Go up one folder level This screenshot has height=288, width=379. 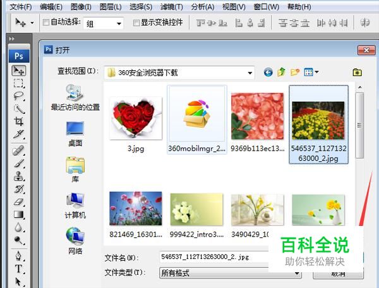point(281,72)
